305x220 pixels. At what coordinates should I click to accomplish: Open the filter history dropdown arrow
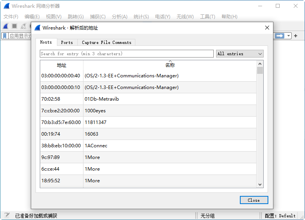(x=289, y=36)
